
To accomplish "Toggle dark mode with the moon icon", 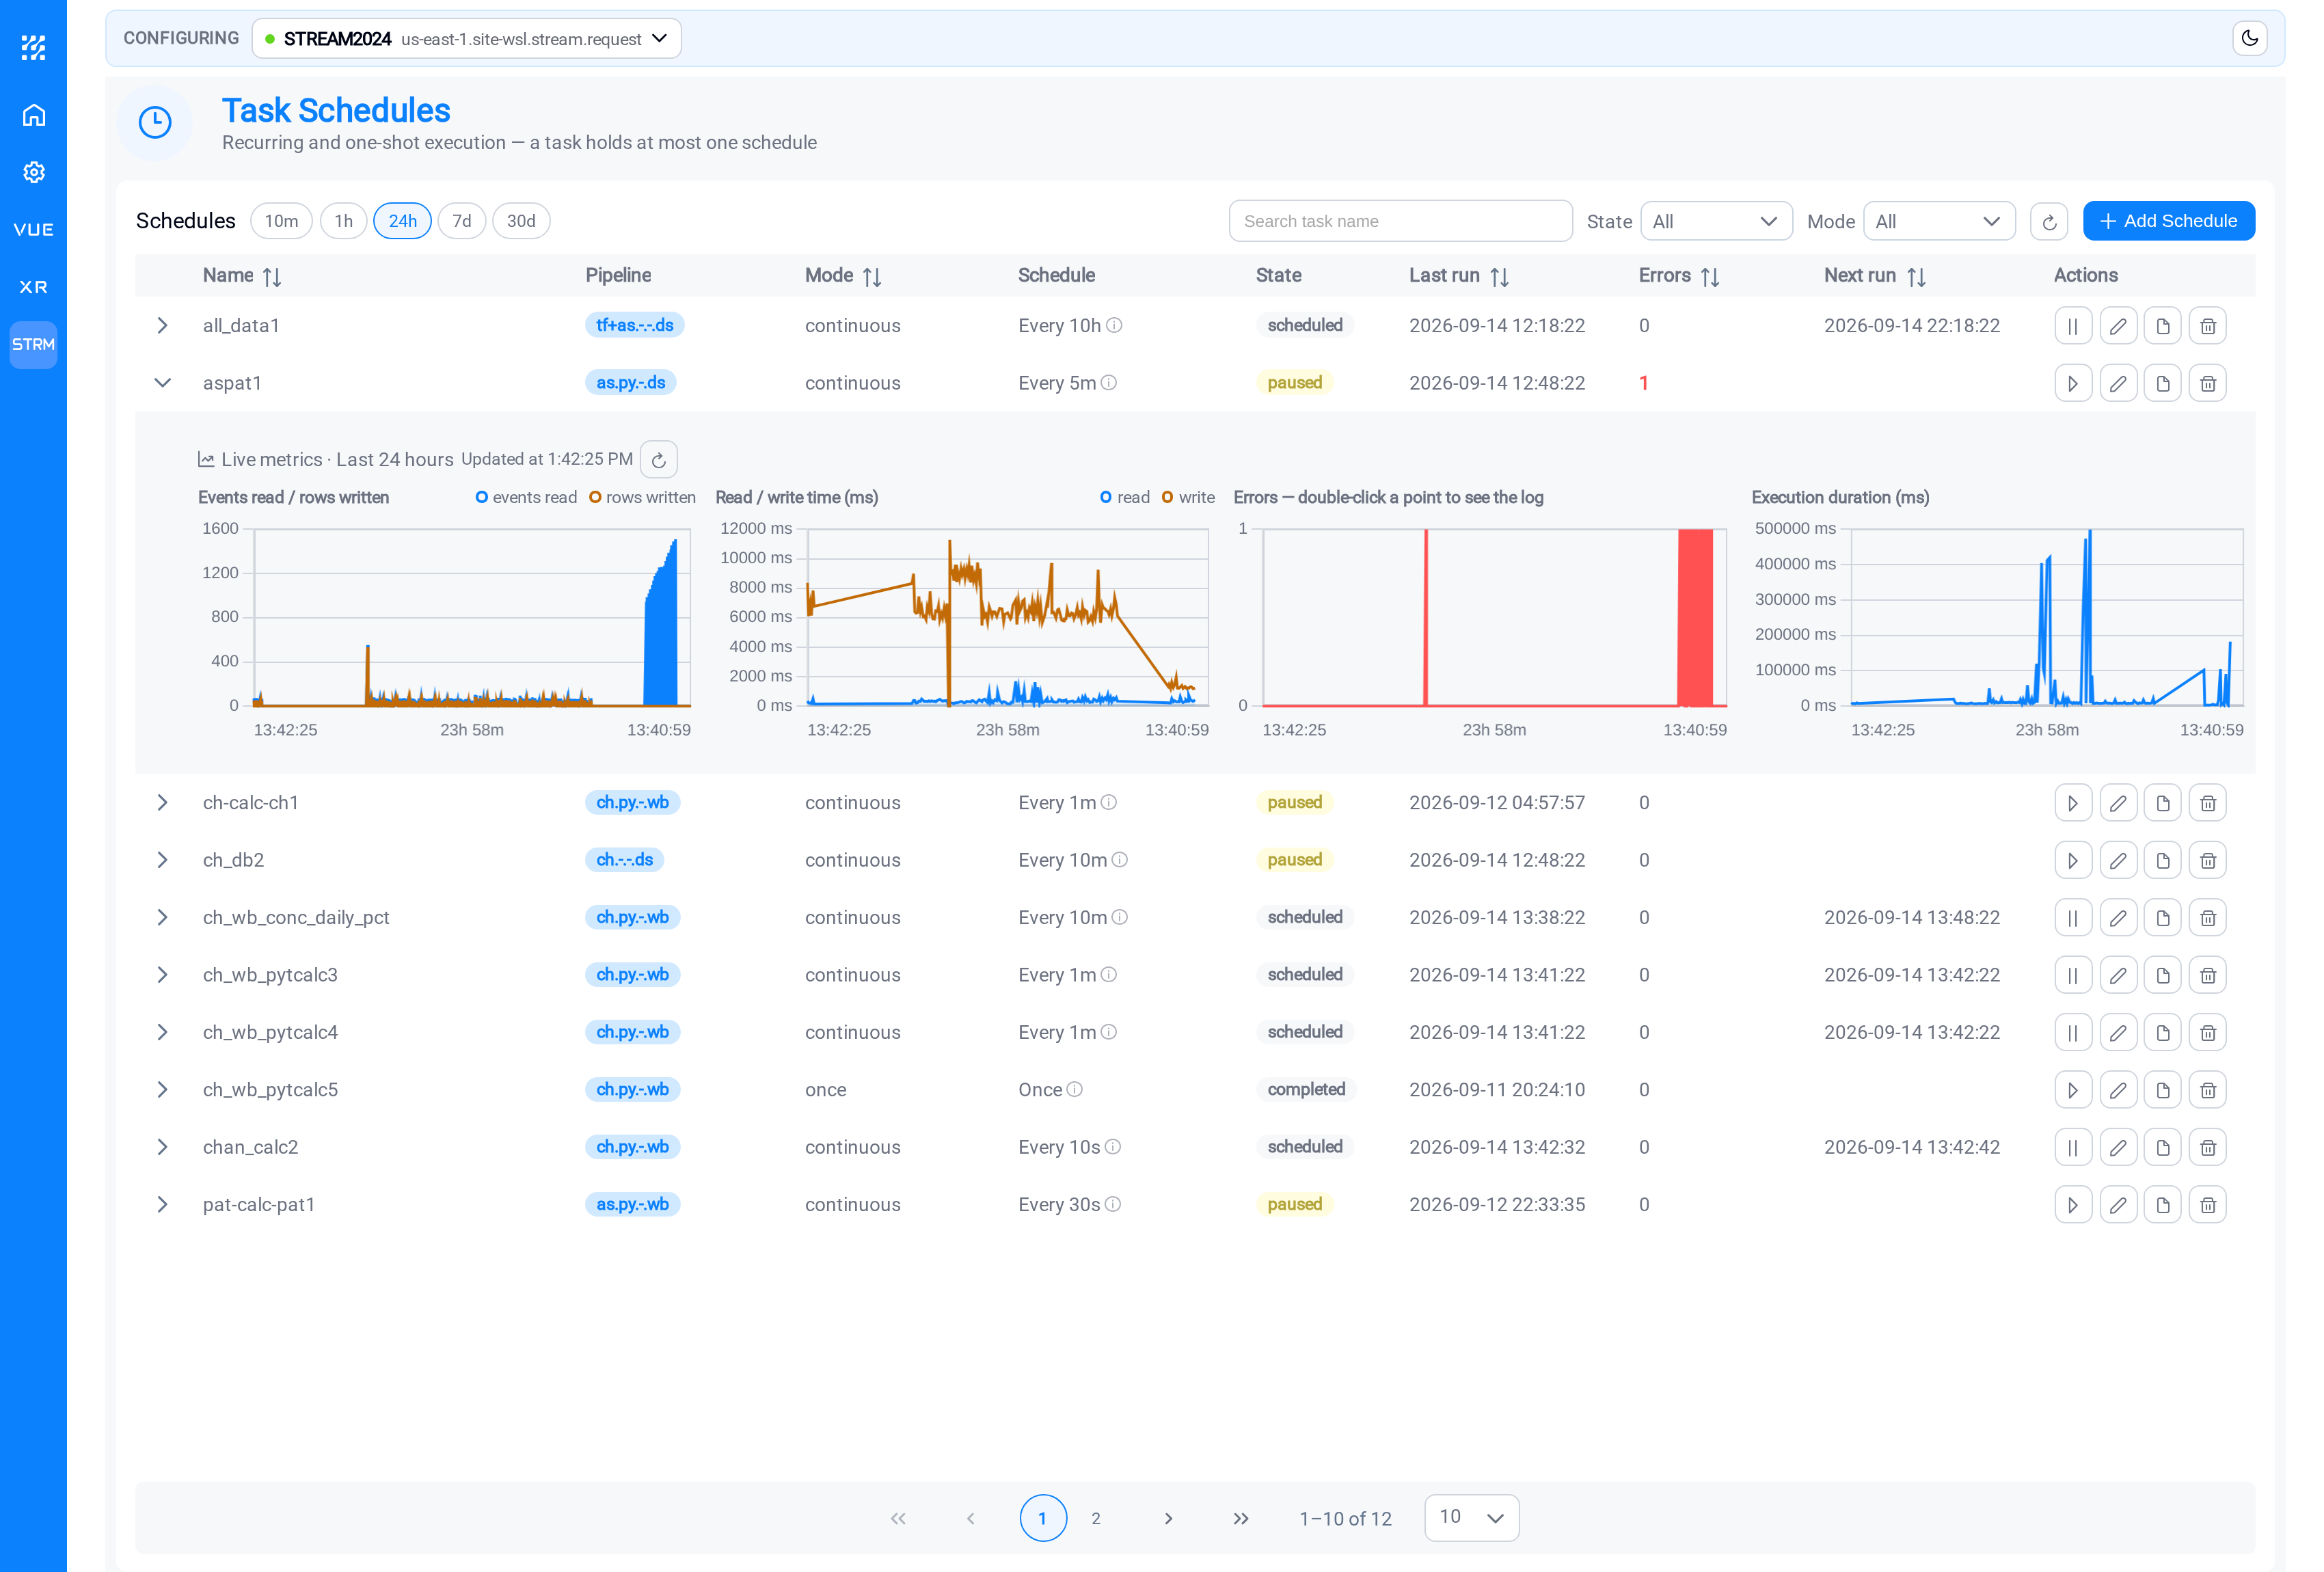I will click(2249, 38).
